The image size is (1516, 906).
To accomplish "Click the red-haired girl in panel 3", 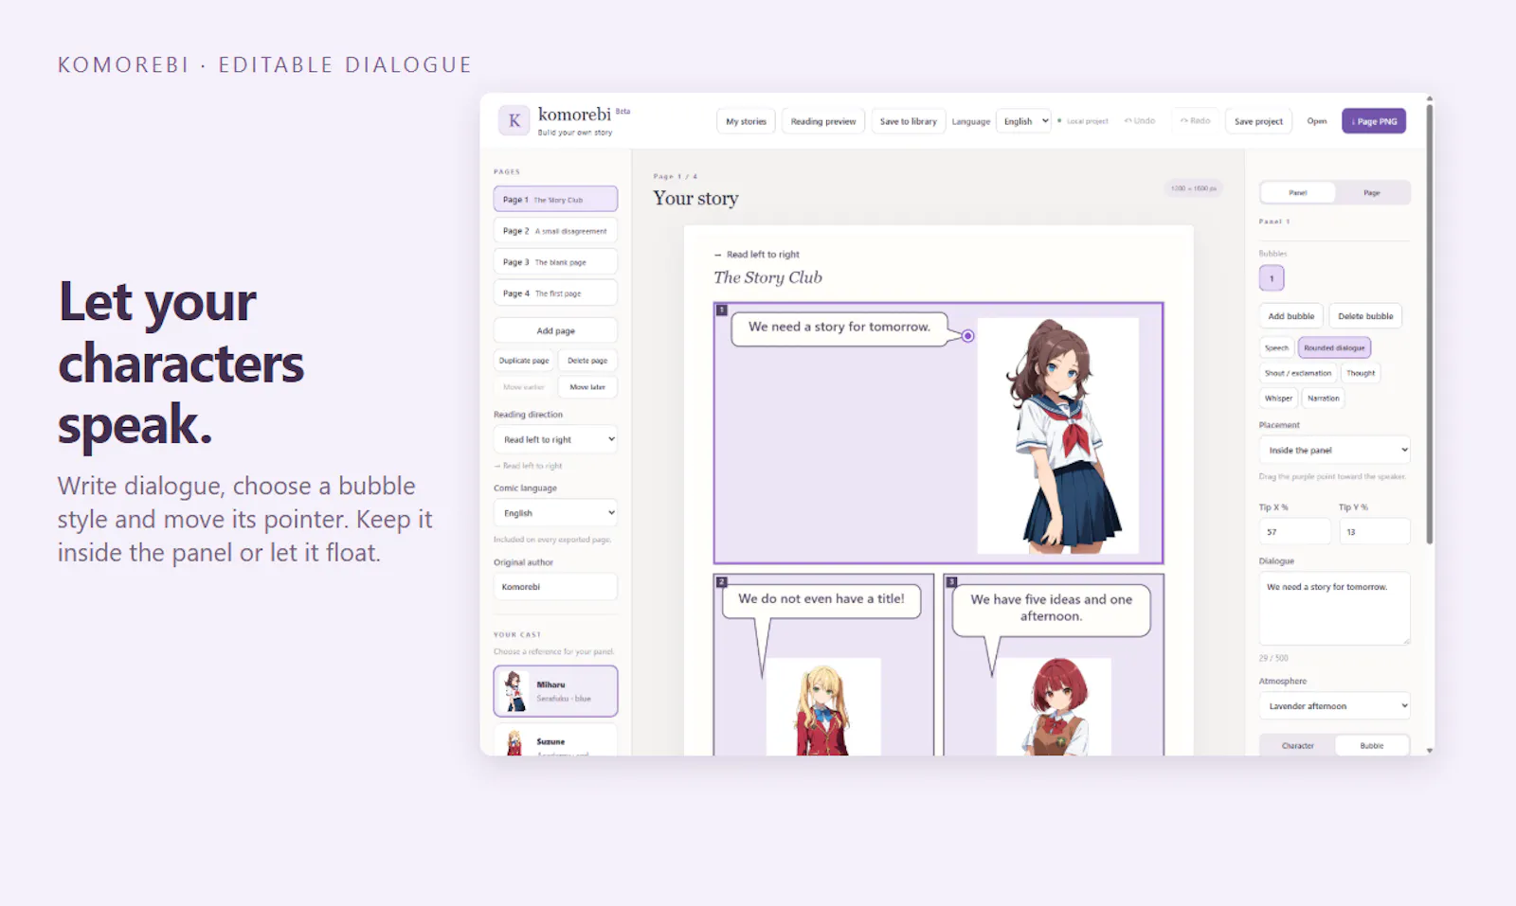I will (1054, 708).
